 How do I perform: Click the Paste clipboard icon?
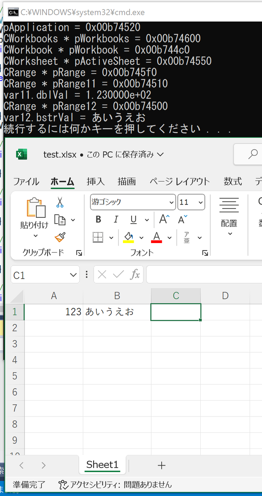(36, 207)
